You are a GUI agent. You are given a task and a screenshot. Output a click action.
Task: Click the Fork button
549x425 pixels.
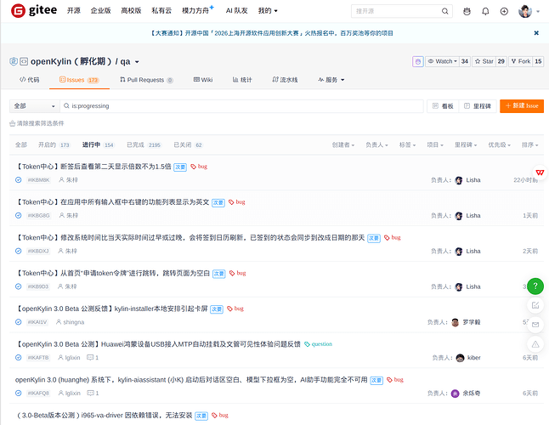pyautogui.click(x=521, y=61)
